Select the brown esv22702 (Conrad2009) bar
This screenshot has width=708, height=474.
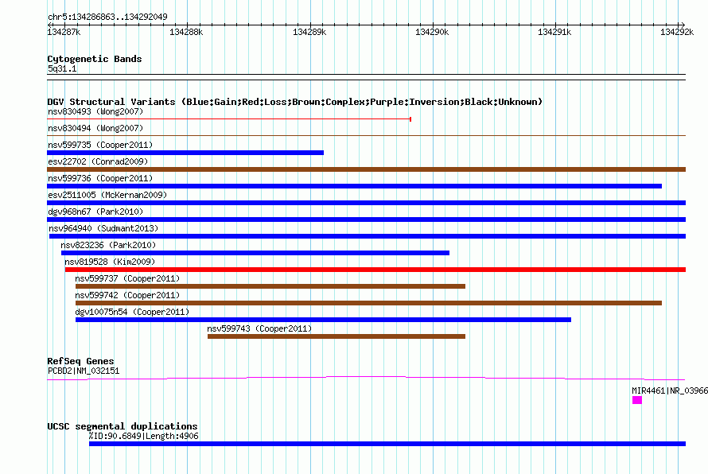(x=366, y=169)
